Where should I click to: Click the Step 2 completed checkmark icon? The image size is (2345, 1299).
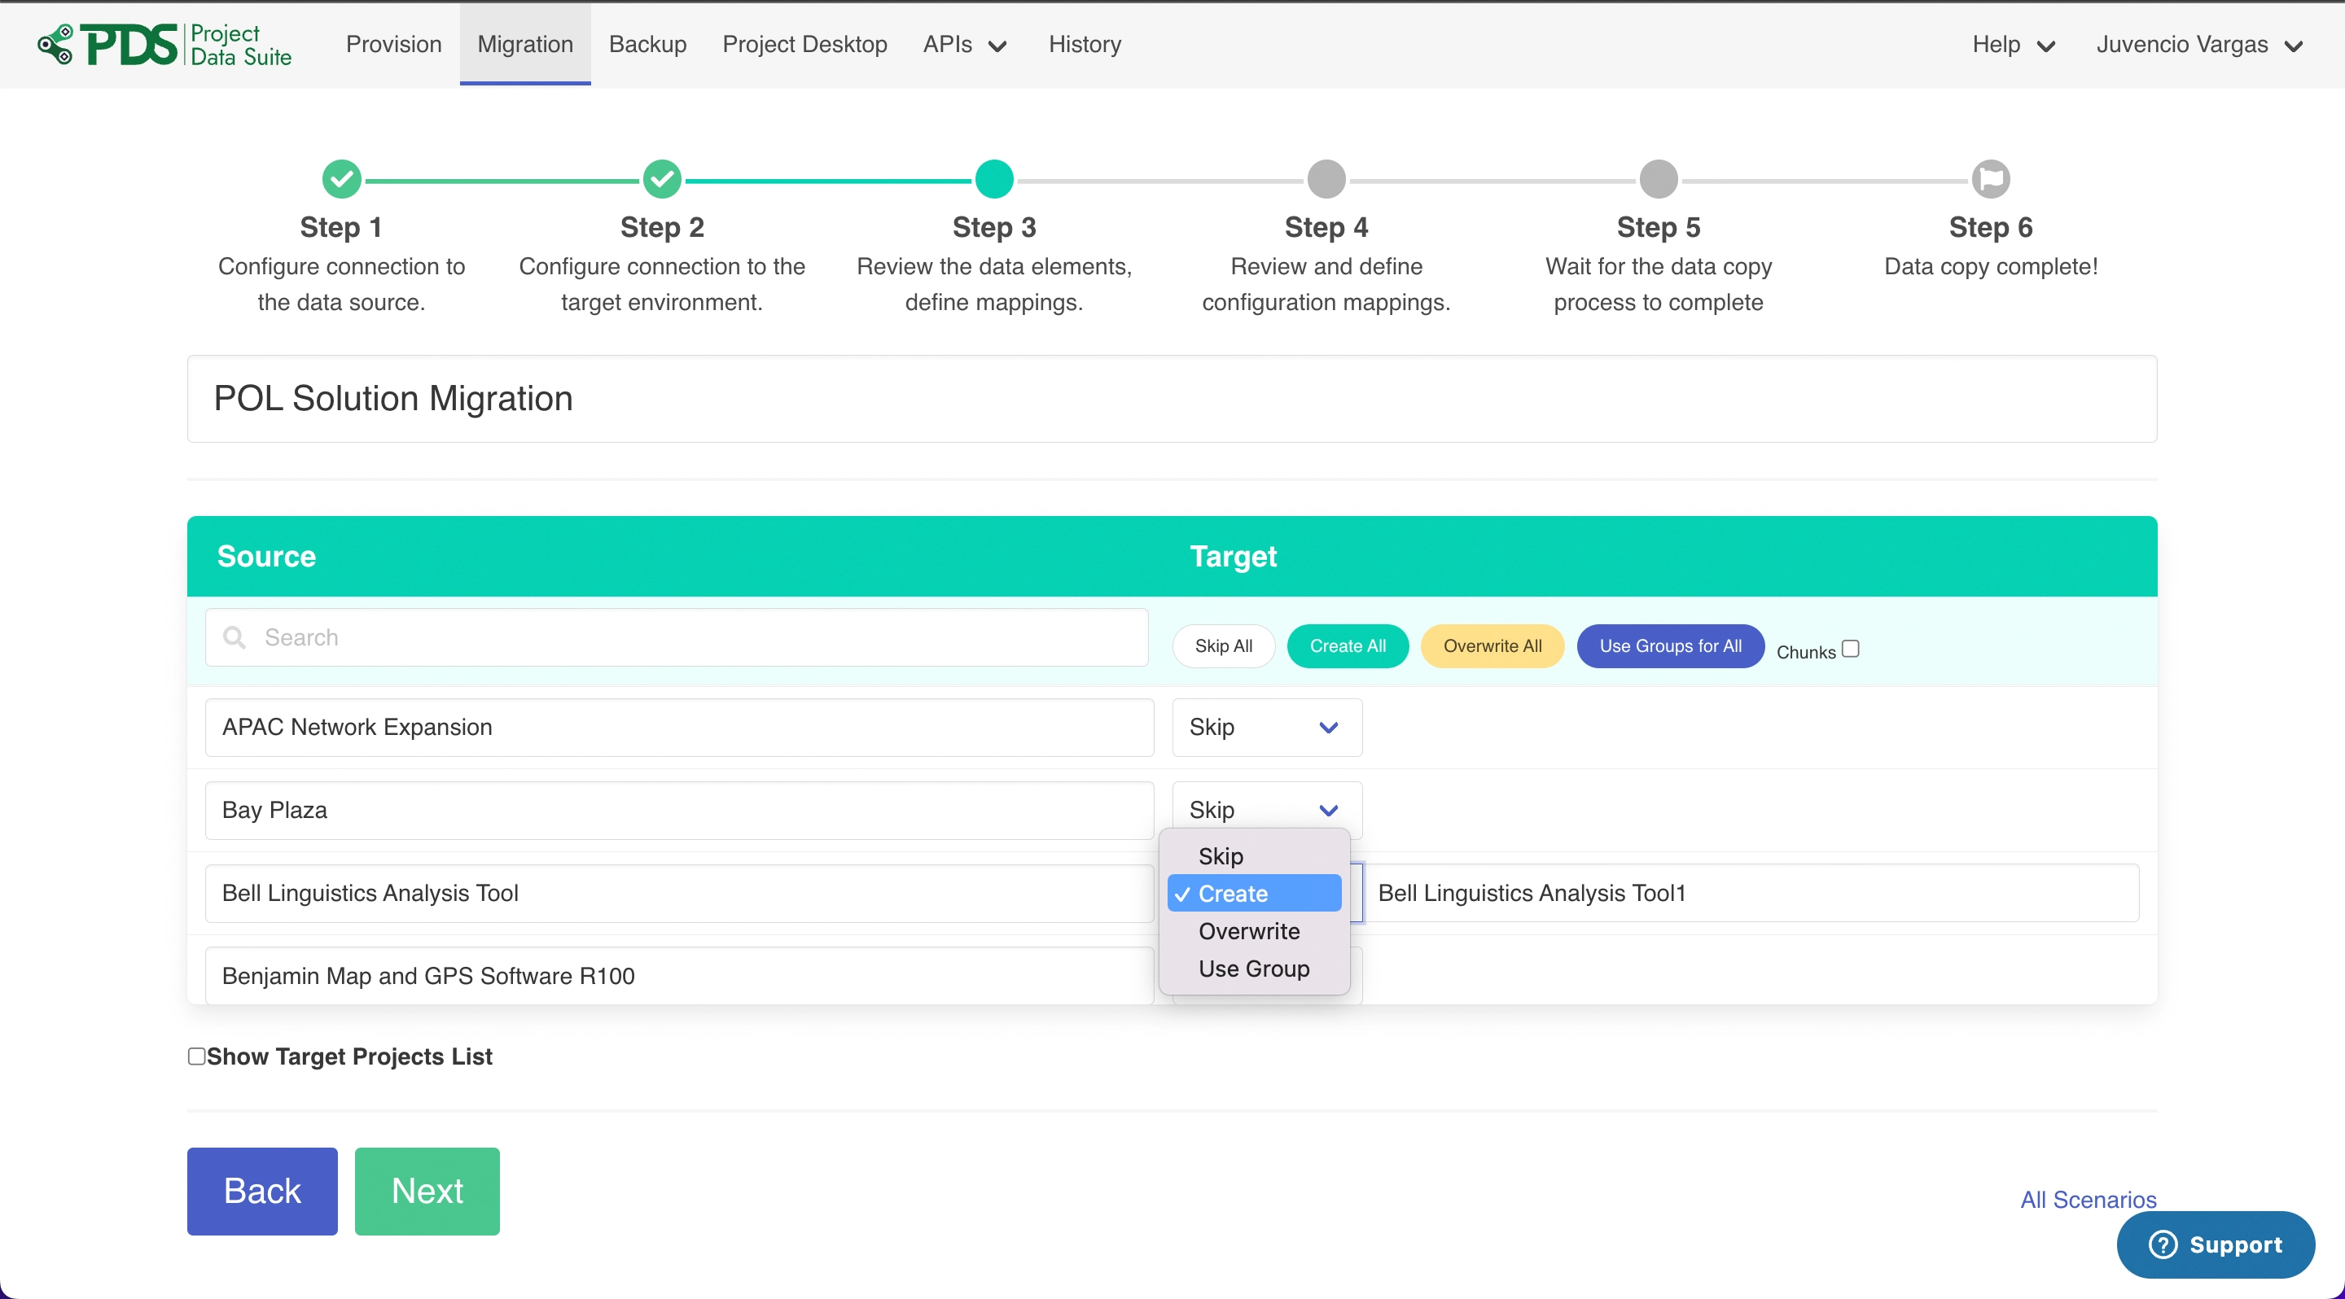coord(662,179)
